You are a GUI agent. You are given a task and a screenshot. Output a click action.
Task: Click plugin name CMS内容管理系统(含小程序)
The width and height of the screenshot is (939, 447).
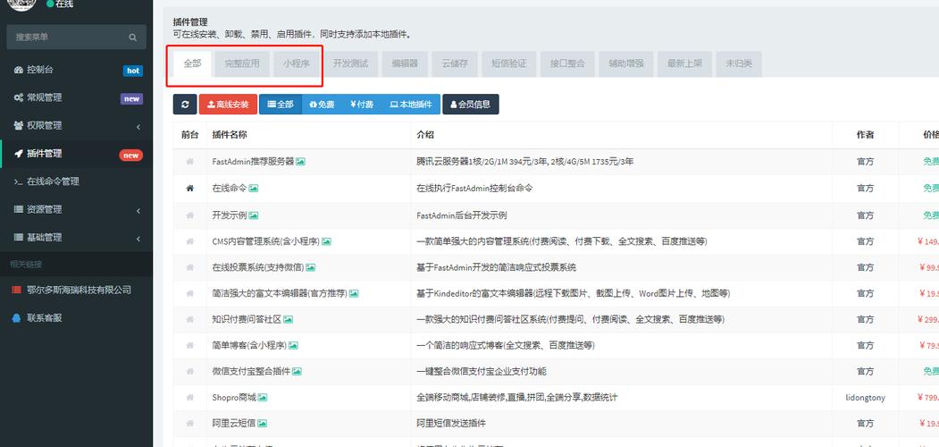[266, 241]
